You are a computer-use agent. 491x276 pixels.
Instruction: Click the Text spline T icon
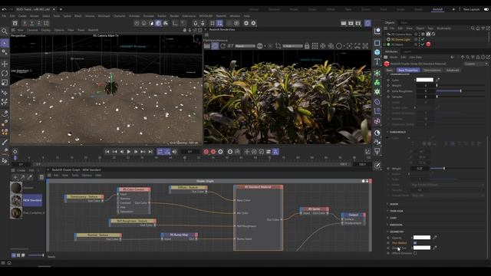(377, 61)
